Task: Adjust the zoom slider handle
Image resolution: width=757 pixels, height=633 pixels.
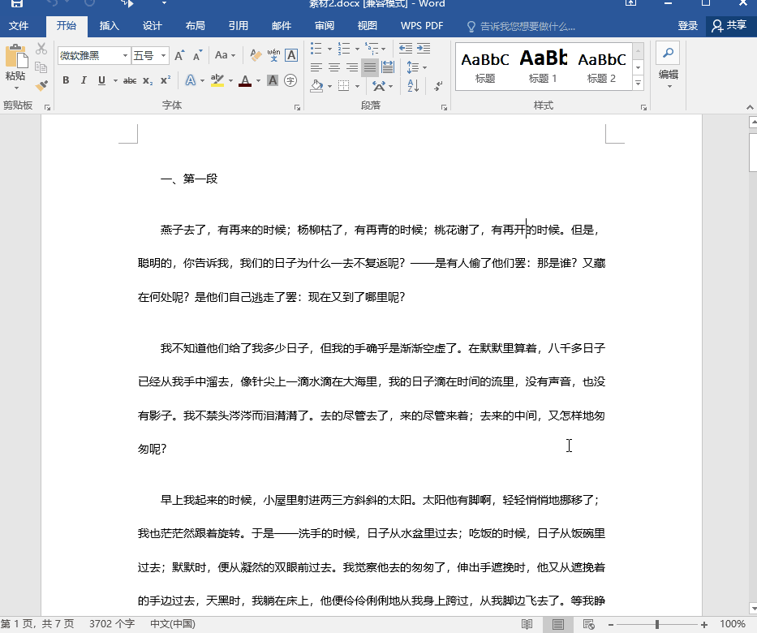Action: (657, 625)
